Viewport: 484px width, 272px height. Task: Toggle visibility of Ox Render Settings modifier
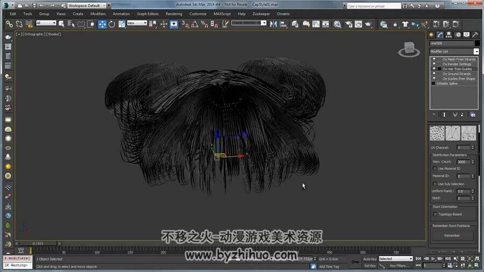434,64
